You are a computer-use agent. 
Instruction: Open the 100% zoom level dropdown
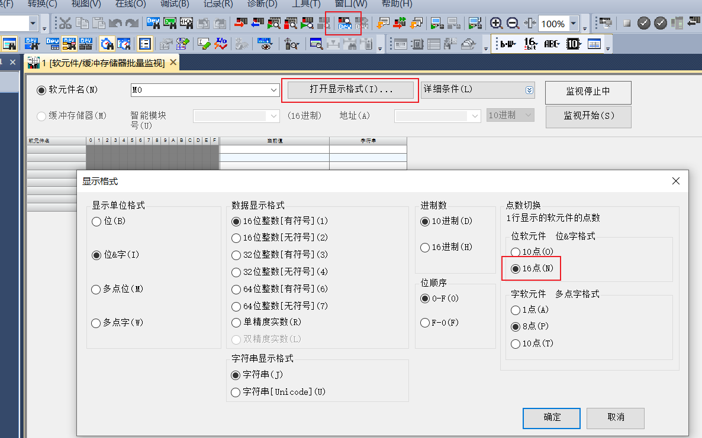[x=574, y=24]
